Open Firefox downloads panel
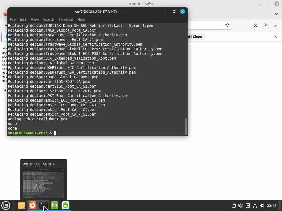This screenshot has width=282, height=211. click(265, 25)
